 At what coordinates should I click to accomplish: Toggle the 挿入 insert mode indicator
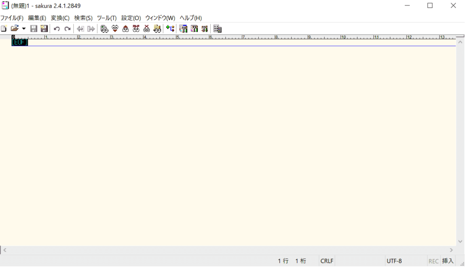(448, 261)
